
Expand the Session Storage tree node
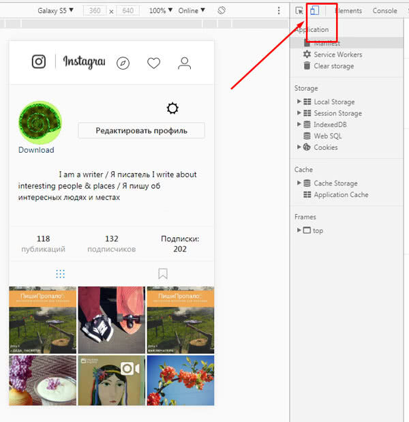(299, 112)
